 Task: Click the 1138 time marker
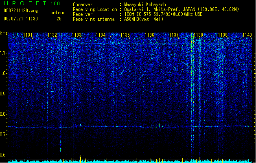coord(198,35)
